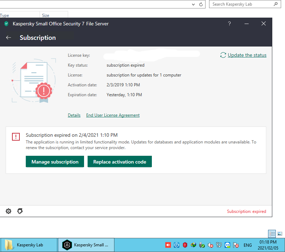Switch to Kaspersky Small taskbar button
285x252 pixels.
point(86,245)
